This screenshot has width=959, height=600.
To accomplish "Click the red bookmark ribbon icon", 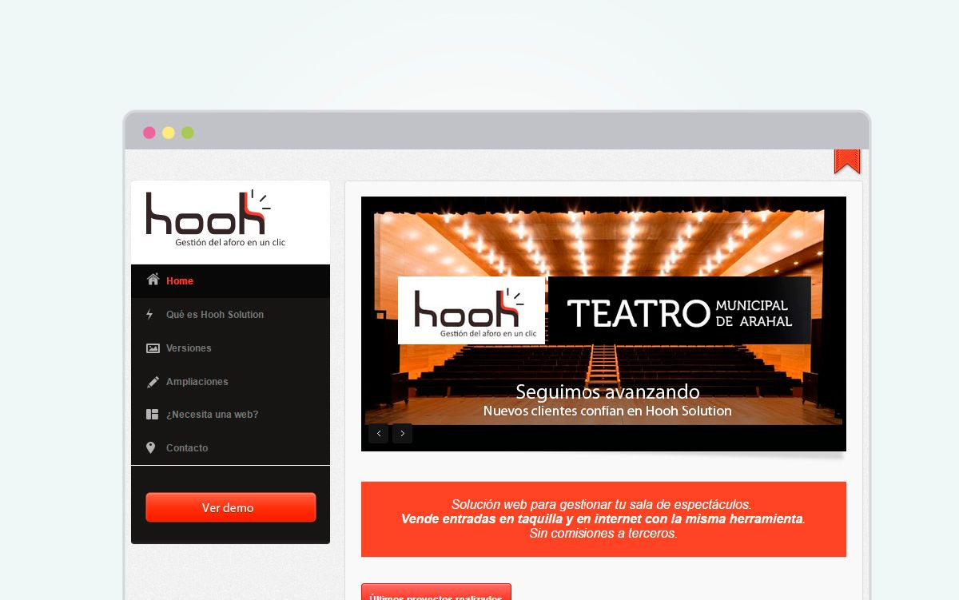I will coord(847,161).
